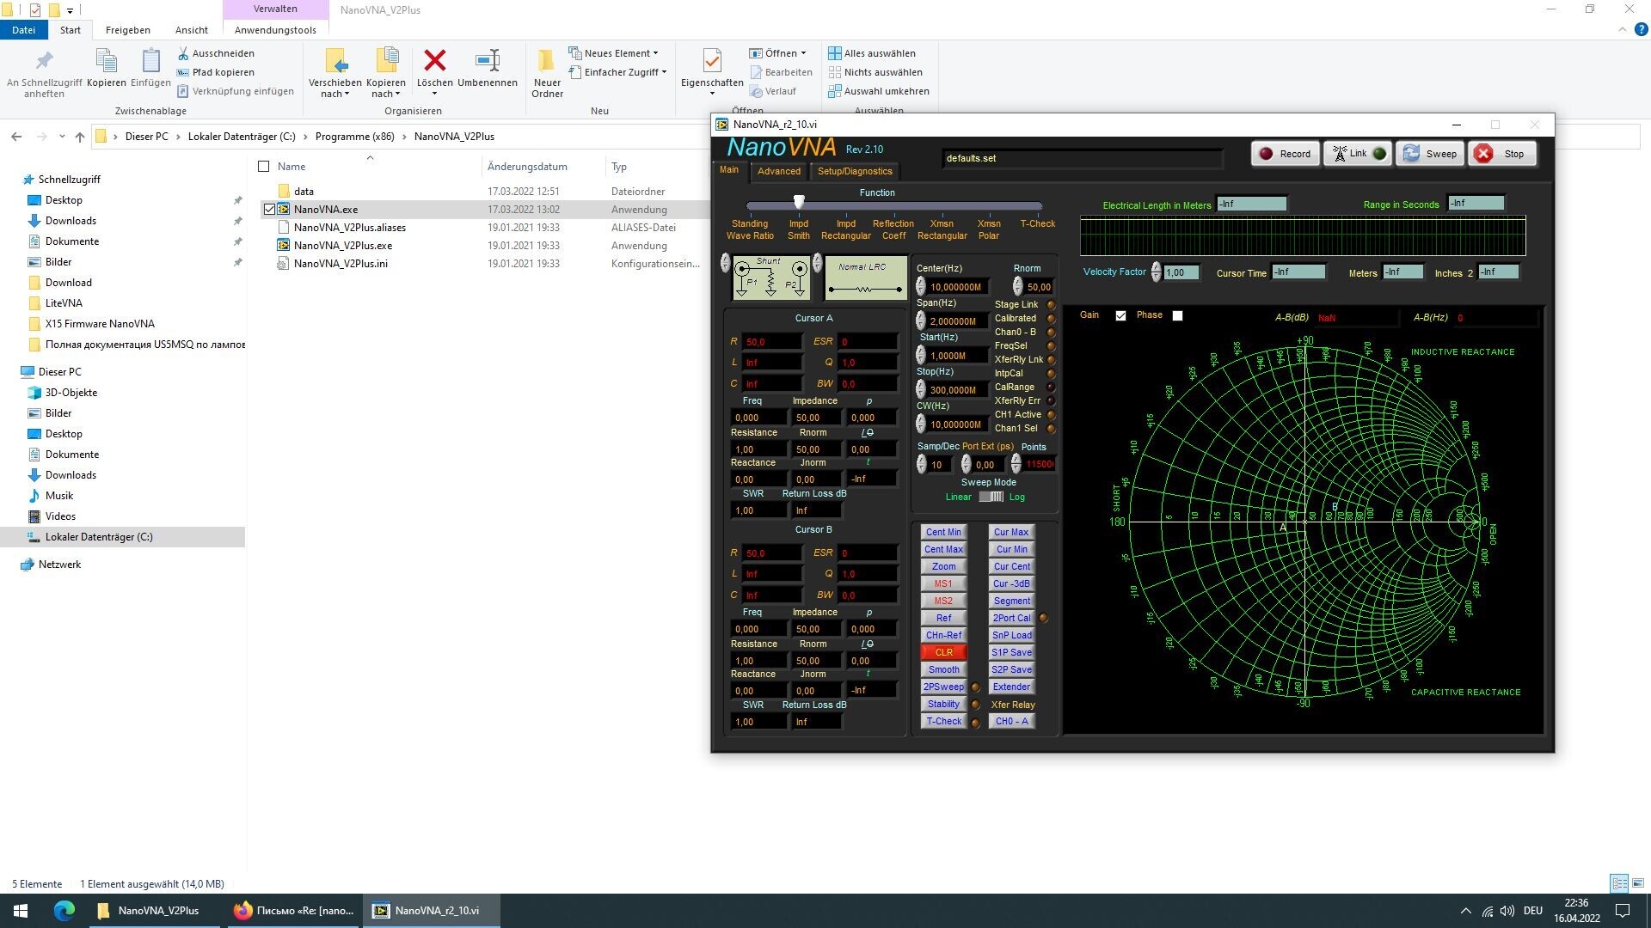Uncheck the NanoVNA.exe file checkbox
The height and width of the screenshot is (928, 1651).
269,210
